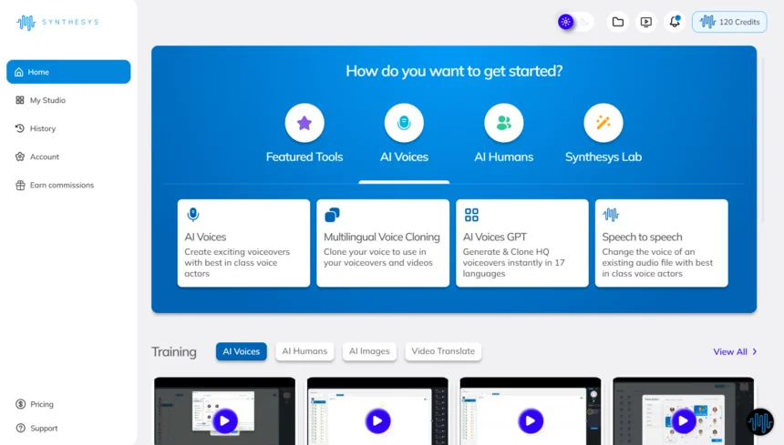Image resolution: width=784 pixels, height=445 pixels.
Task: Expand View All chevron arrow
Action: (x=755, y=351)
